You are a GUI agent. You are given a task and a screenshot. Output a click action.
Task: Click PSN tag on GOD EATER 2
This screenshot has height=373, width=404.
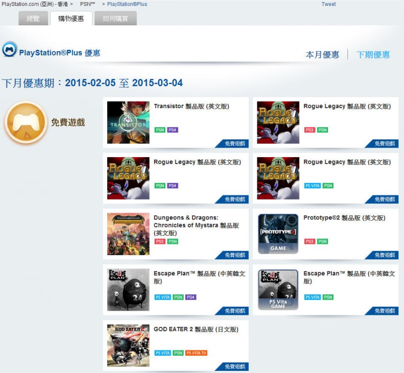pos(178,353)
